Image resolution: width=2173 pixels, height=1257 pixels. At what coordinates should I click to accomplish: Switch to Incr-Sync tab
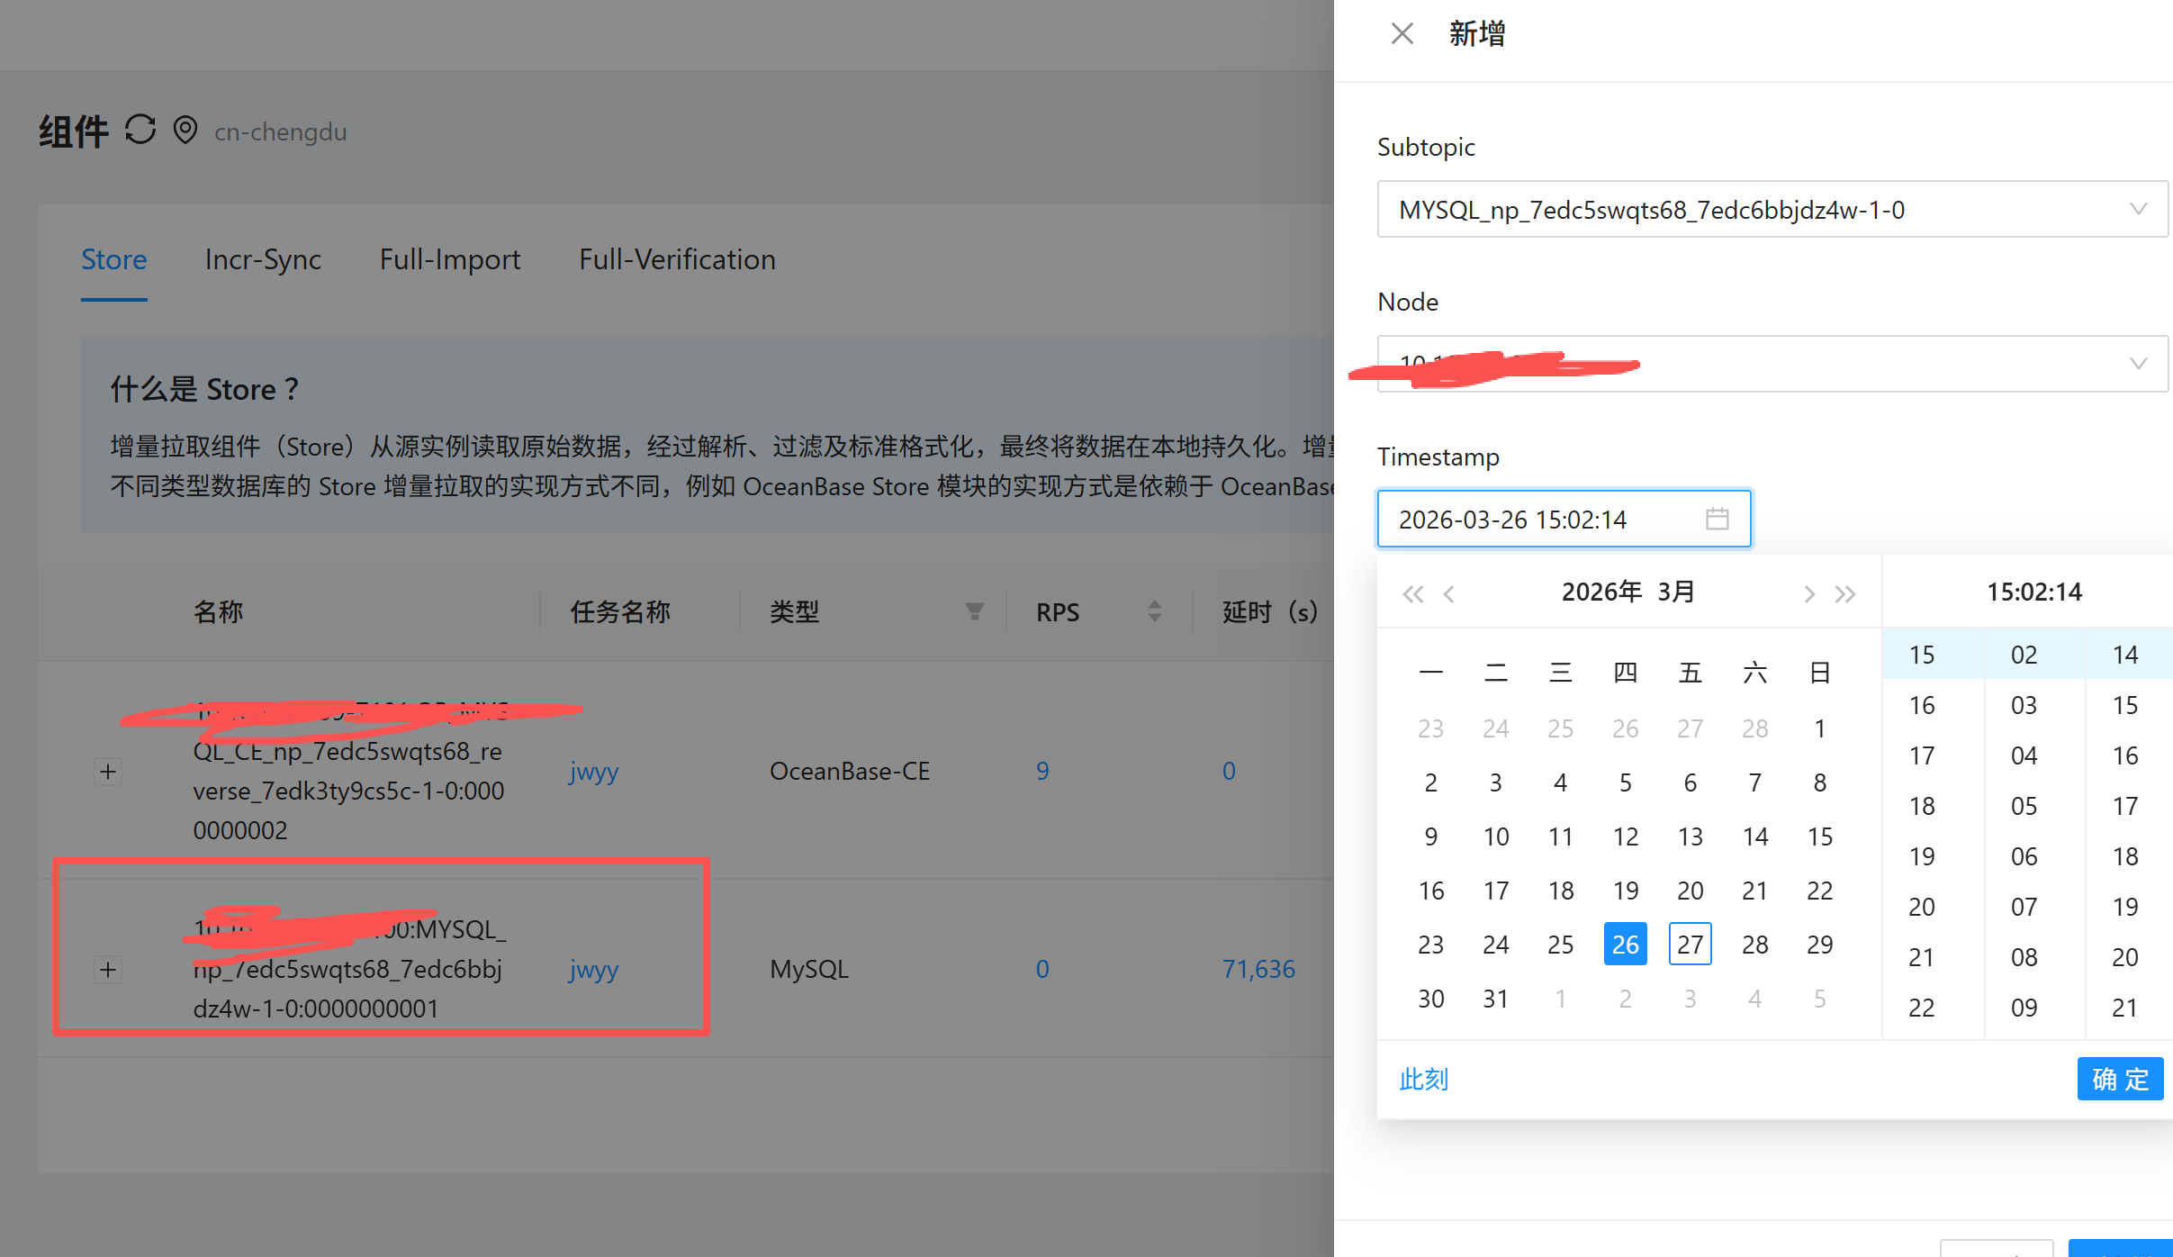point(263,259)
